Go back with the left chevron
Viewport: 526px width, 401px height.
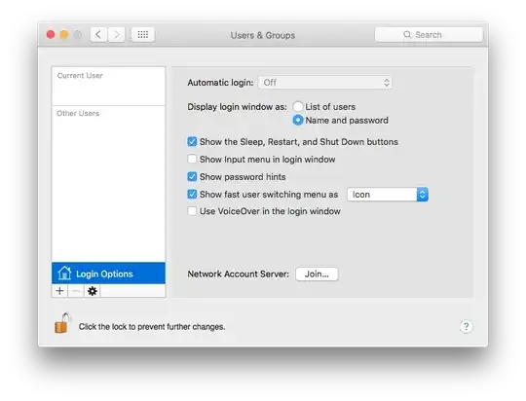click(98, 34)
